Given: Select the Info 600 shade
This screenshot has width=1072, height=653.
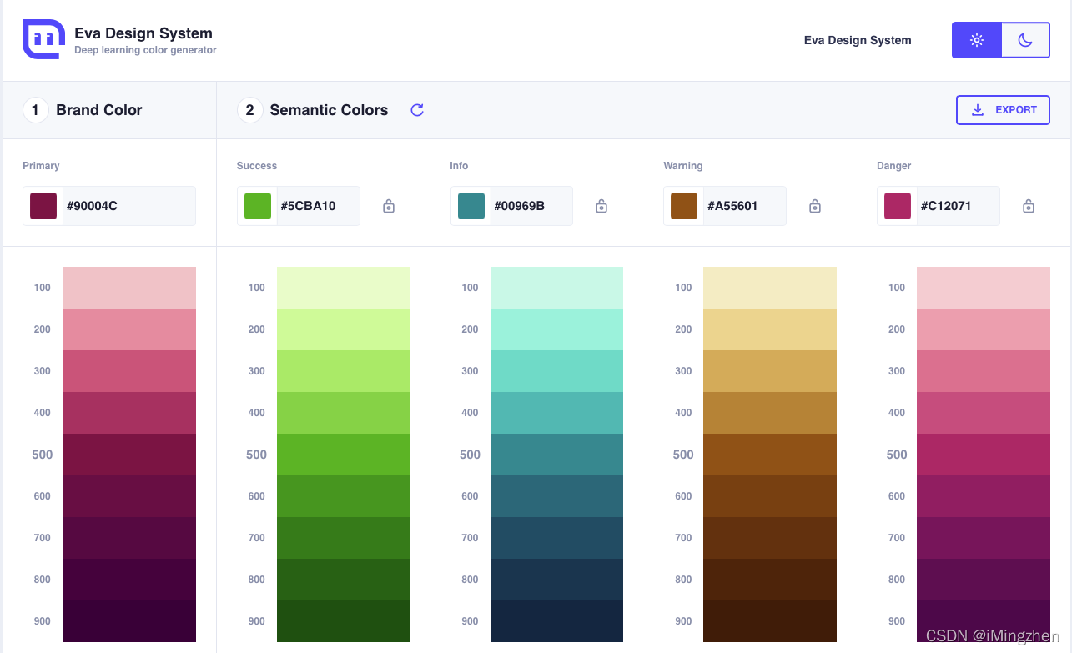Looking at the screenshot, I should [x=556, y=496].
